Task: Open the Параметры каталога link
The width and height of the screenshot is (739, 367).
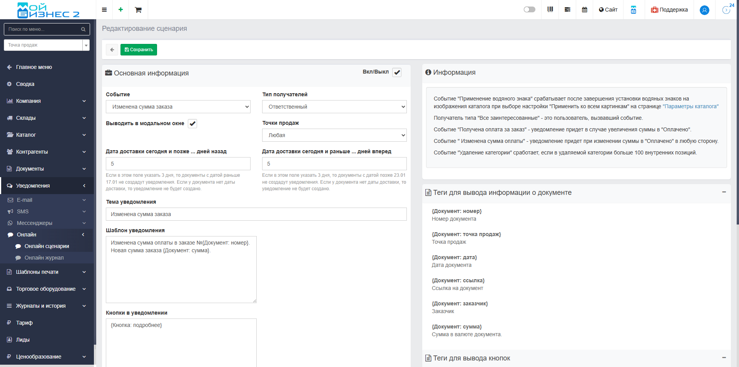Action: point(691,106)
